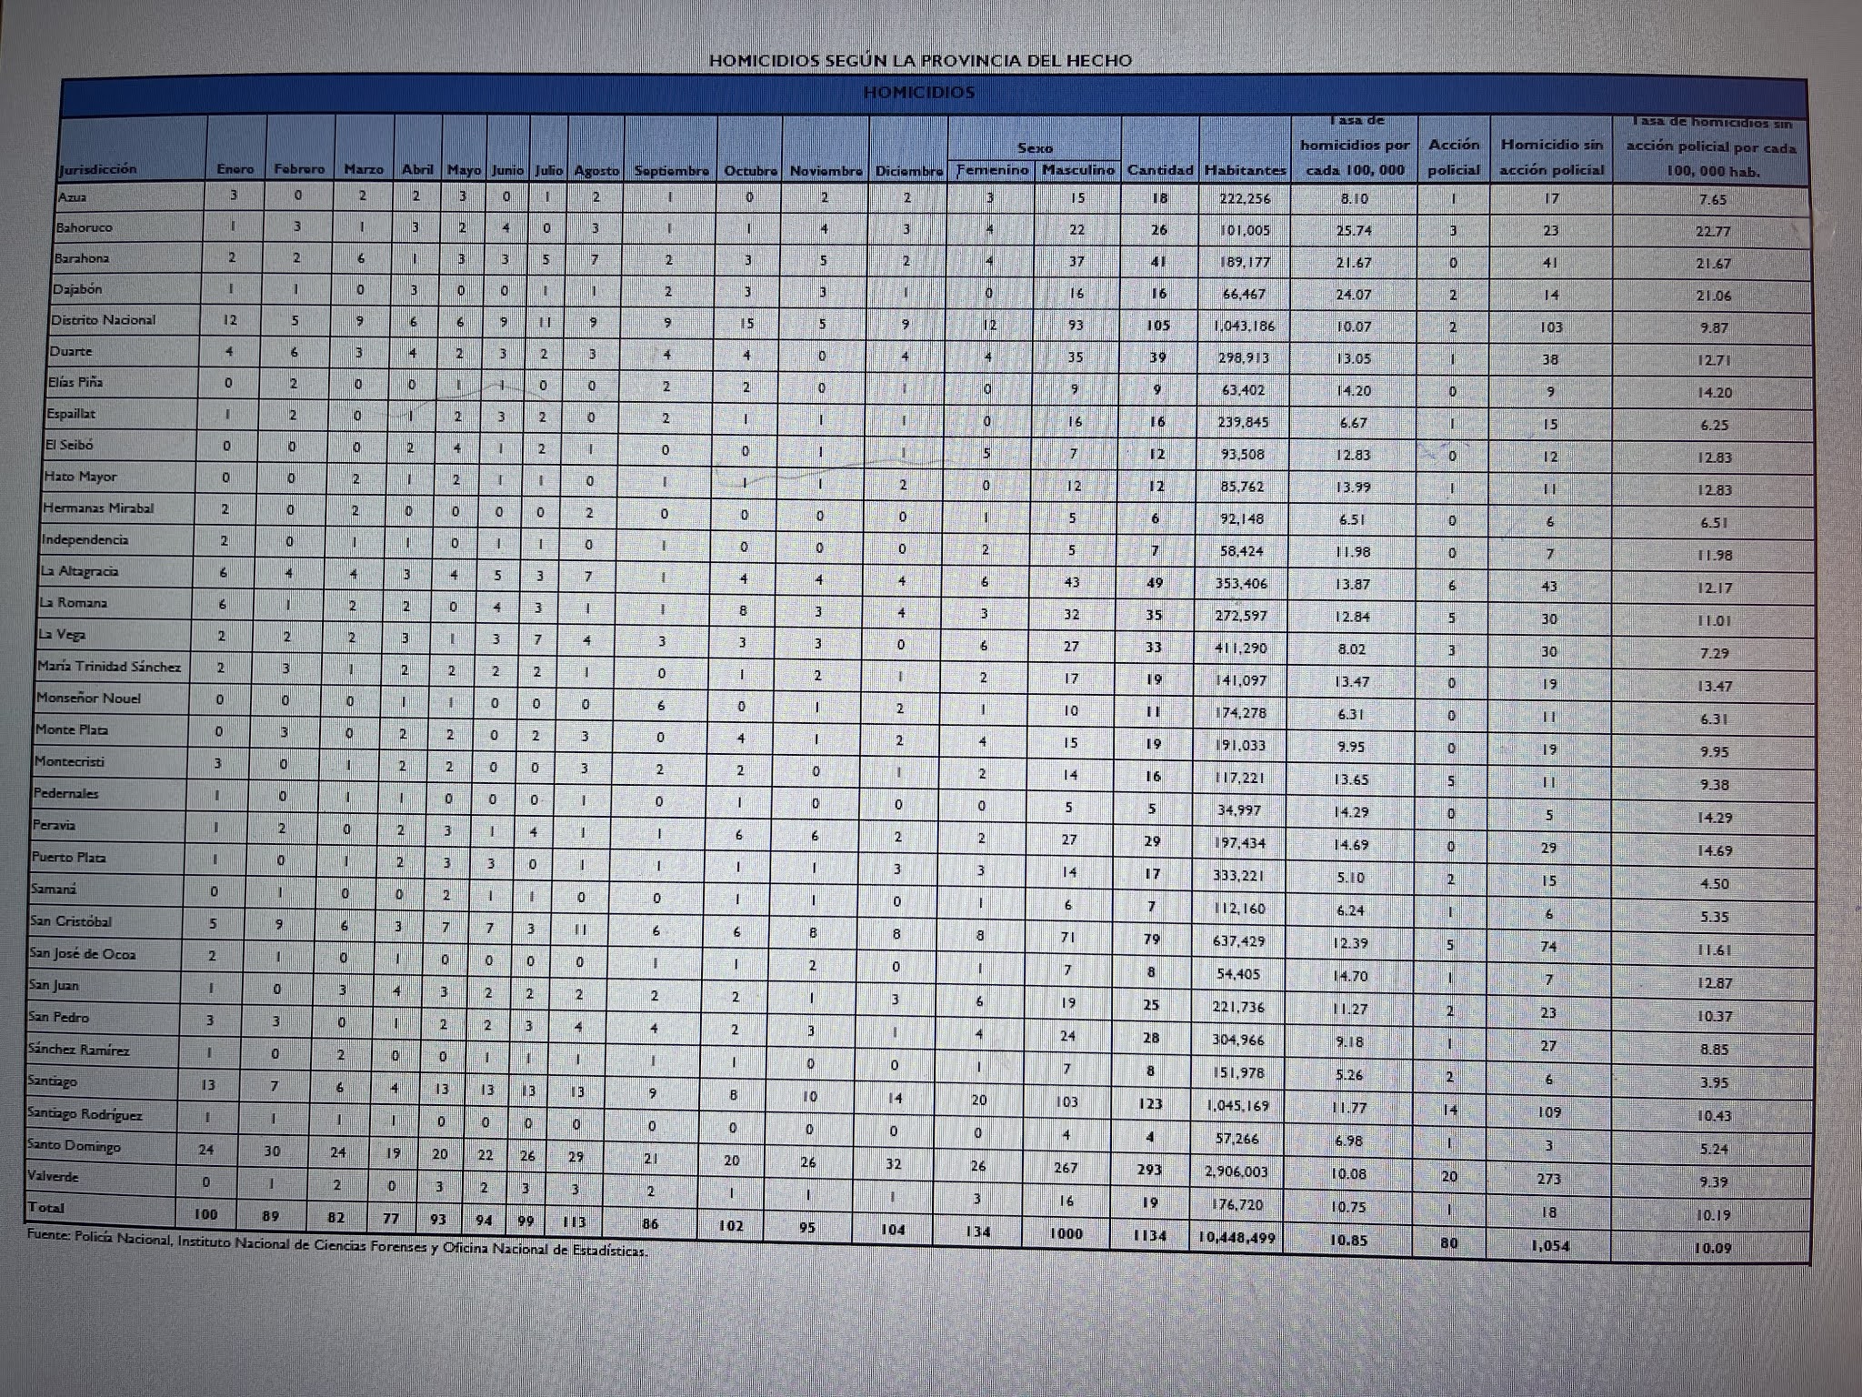Click the Santo Domingo row label

pyautogui.click(x=74, y=1146)
